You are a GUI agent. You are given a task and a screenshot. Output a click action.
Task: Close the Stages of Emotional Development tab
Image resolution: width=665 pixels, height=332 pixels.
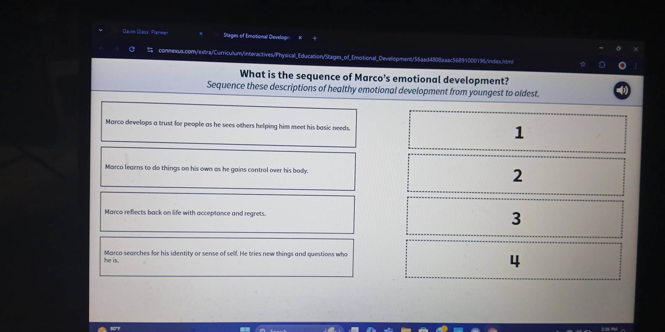[300, 38]
